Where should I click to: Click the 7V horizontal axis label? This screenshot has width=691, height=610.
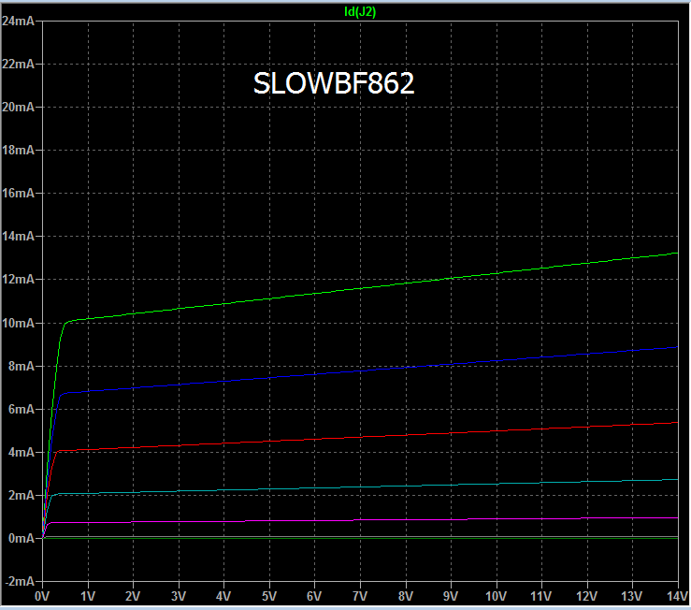click(x=360, y=596)
